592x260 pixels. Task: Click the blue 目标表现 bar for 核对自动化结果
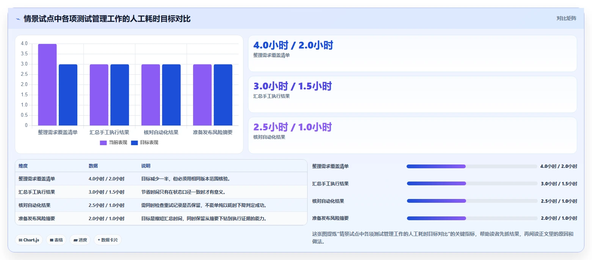[171, 95]
